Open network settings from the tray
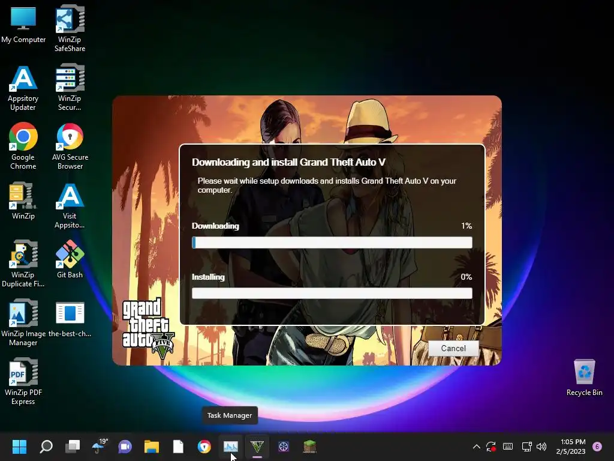 pos(526,447)
